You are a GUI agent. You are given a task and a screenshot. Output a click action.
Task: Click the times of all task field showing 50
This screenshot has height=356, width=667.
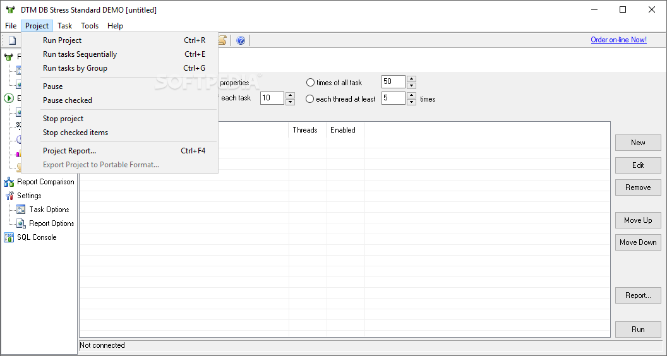click(x=394, y=81)
